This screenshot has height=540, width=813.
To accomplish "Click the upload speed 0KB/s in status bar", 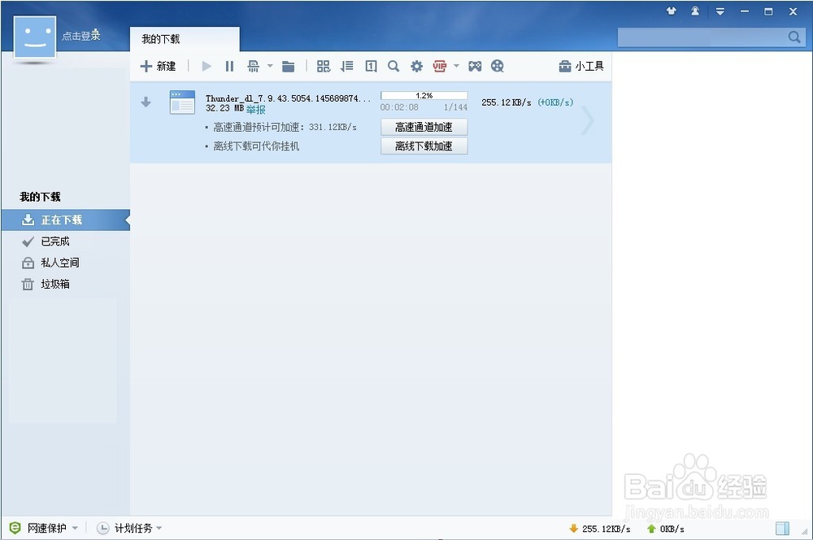I will point(672,529).
